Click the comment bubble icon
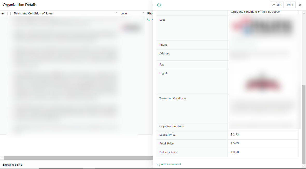 pyautogui.click(x=158, y=164)
